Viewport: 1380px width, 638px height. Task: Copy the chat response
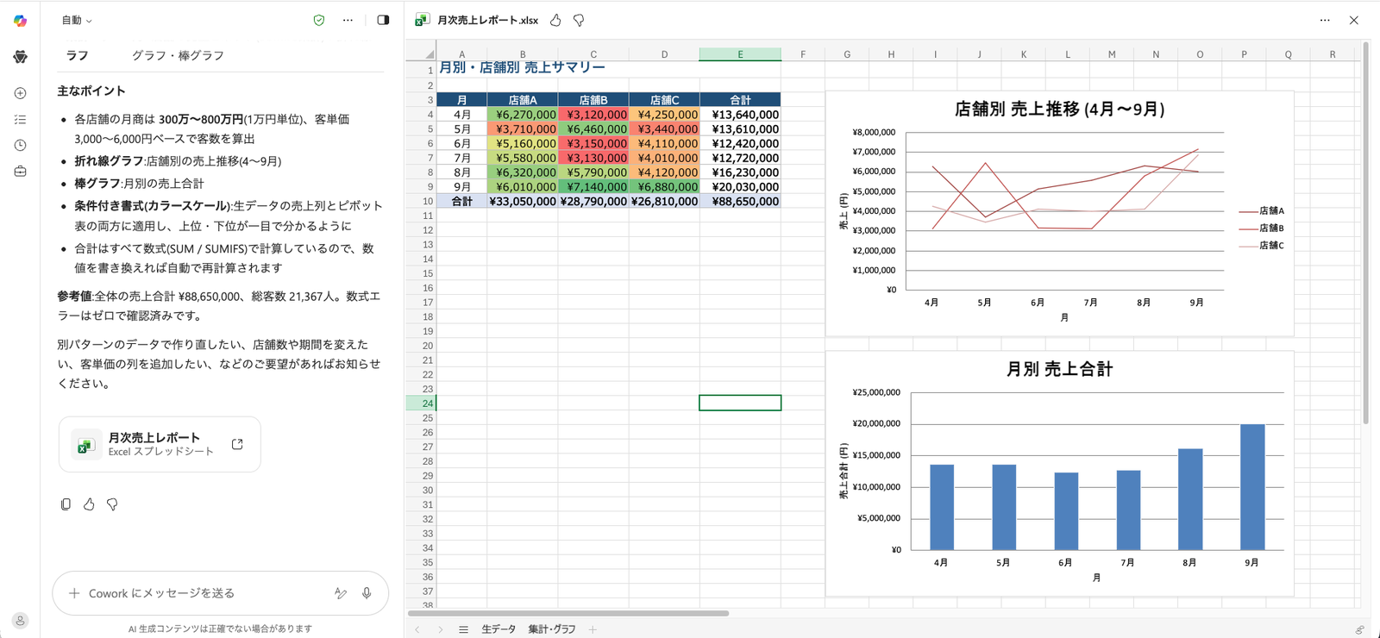[x=66, y=504]
